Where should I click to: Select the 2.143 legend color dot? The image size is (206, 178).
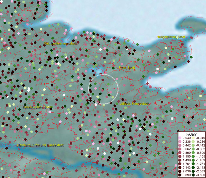[x=180, y=168]
